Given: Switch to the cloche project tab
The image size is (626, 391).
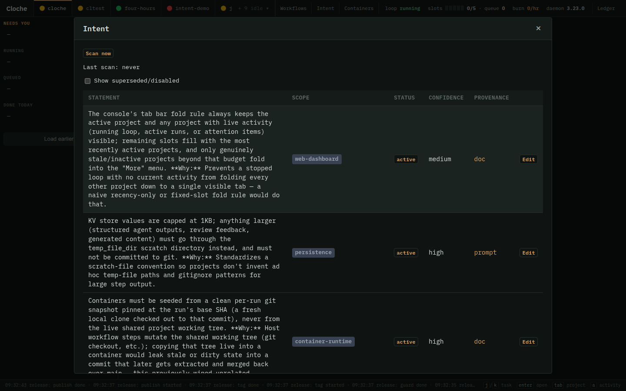Looking at the screenshot, I should pyautogui.click(x=53, y=8).
